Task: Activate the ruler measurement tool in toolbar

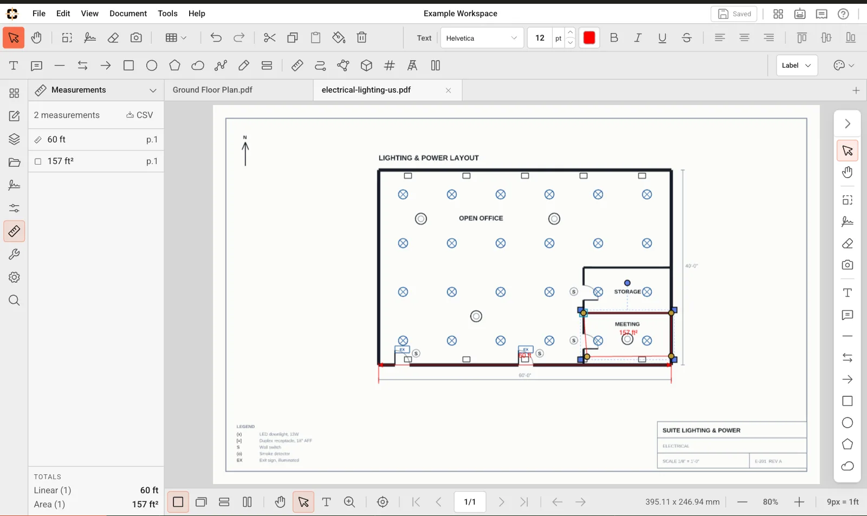Action: [297, 66]
